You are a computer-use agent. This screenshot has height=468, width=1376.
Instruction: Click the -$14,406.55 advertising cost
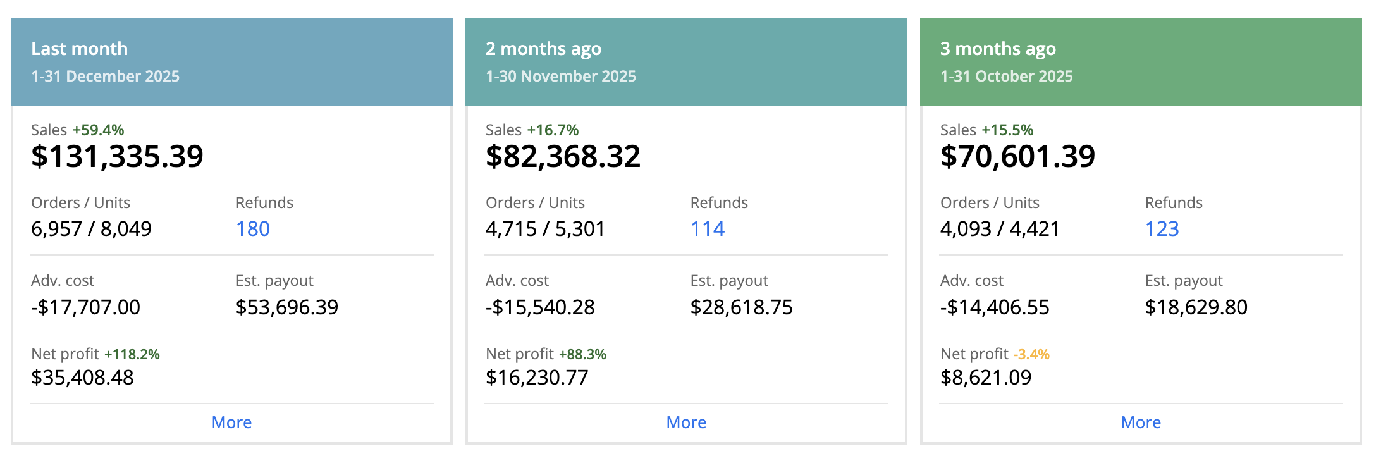click(x=995, y=307)
